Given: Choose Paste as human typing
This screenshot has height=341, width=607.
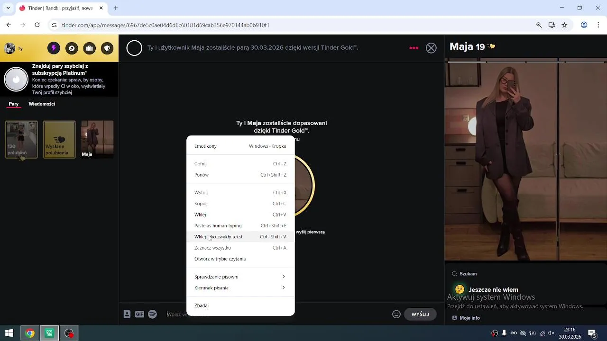Looking at the screenshot, I should [240, 225].
